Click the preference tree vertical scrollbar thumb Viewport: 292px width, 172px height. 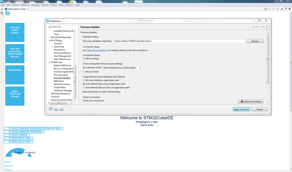point(75,82)
